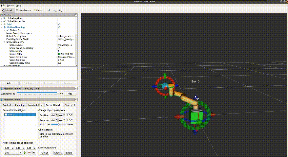Click the Voxel Rendering Occupied Vox value
The image size is (288, 157).
point(66,57)
